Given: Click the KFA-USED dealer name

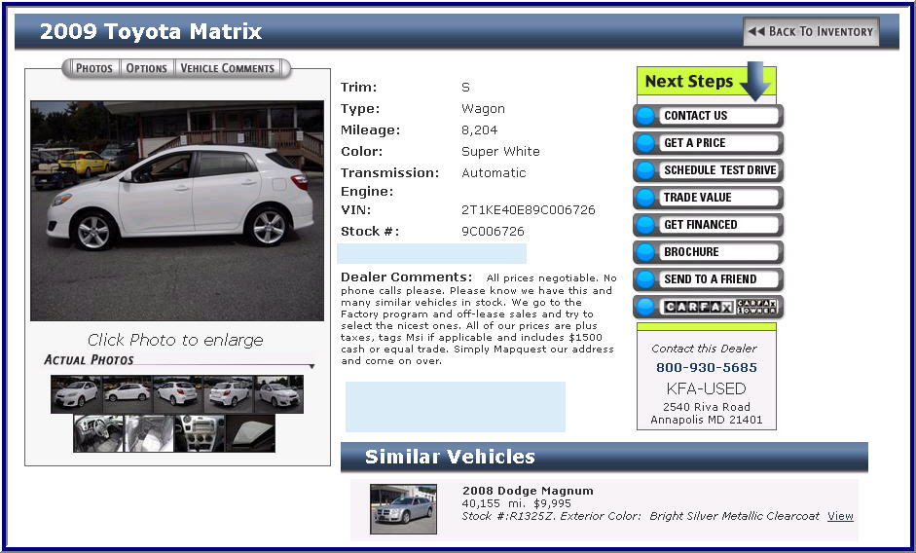Looking at the screenshot, I should pos(707,388).
